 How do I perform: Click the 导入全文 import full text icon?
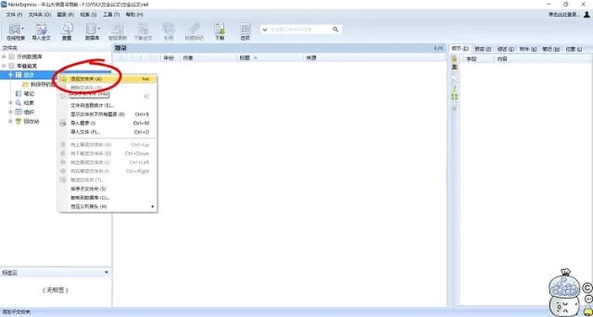[41, 32]
